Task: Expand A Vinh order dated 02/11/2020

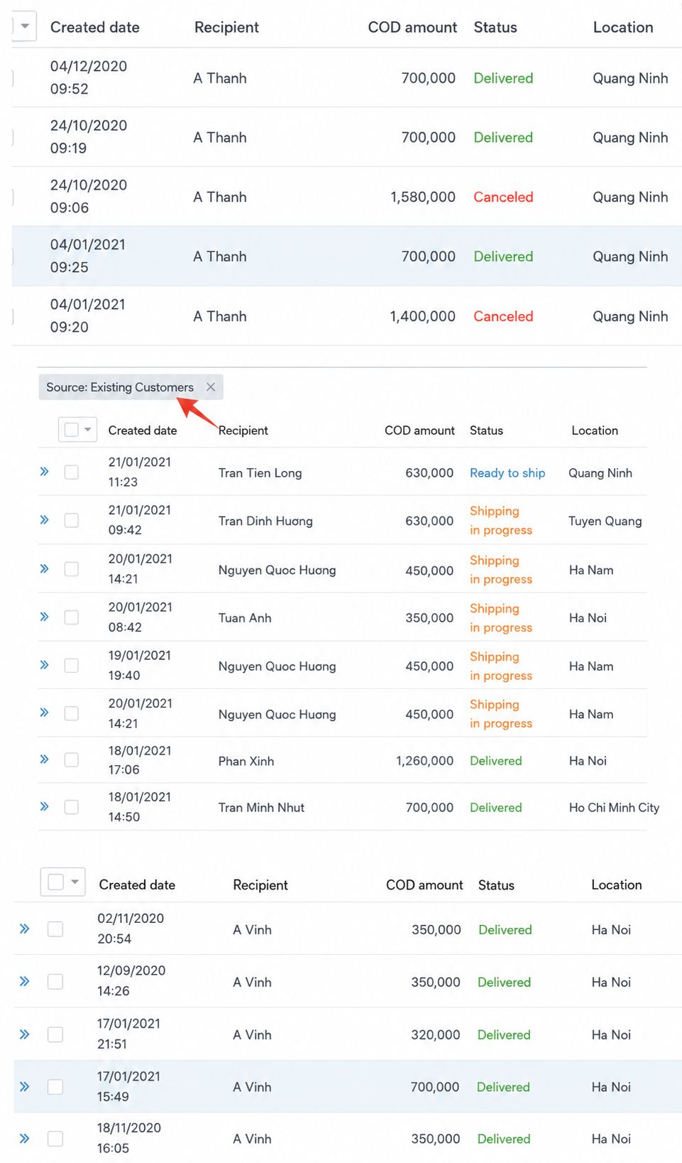Action: (25, 929)
